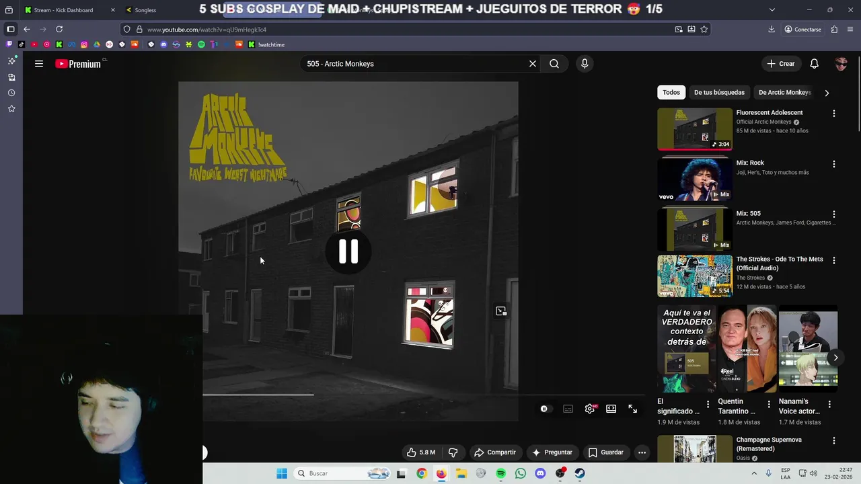Open YouTube notifications bell

[815, 64]
